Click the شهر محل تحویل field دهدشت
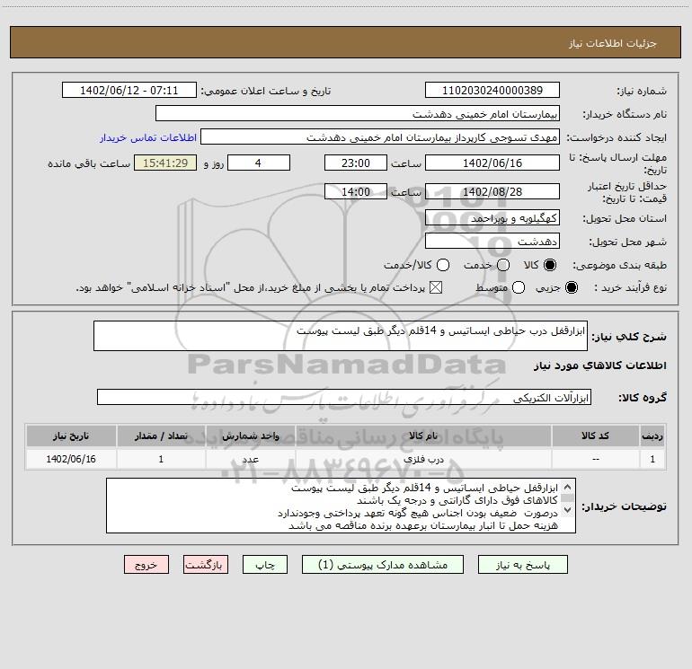The width and height of the screenshot is (692, 669). [x=492, y=241]
